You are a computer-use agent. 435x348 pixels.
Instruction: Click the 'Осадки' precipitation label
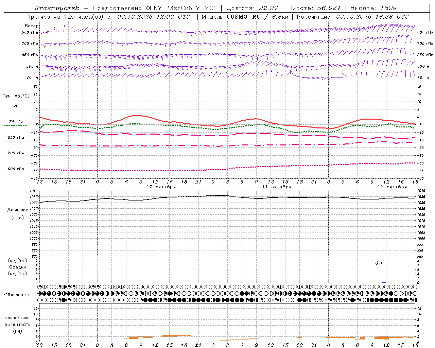[x=18, y=267]
